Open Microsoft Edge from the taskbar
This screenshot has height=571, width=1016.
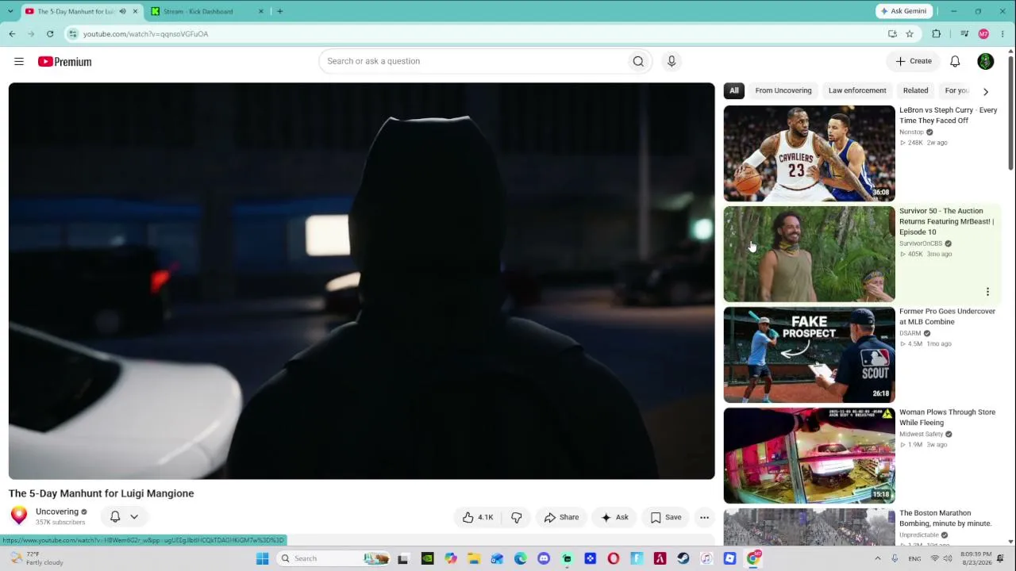(521, 558)
